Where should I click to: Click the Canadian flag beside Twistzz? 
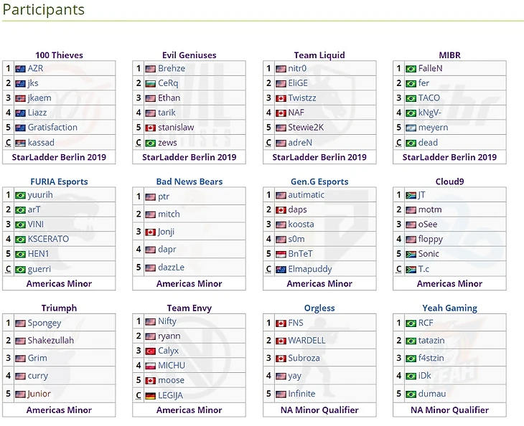281,98
